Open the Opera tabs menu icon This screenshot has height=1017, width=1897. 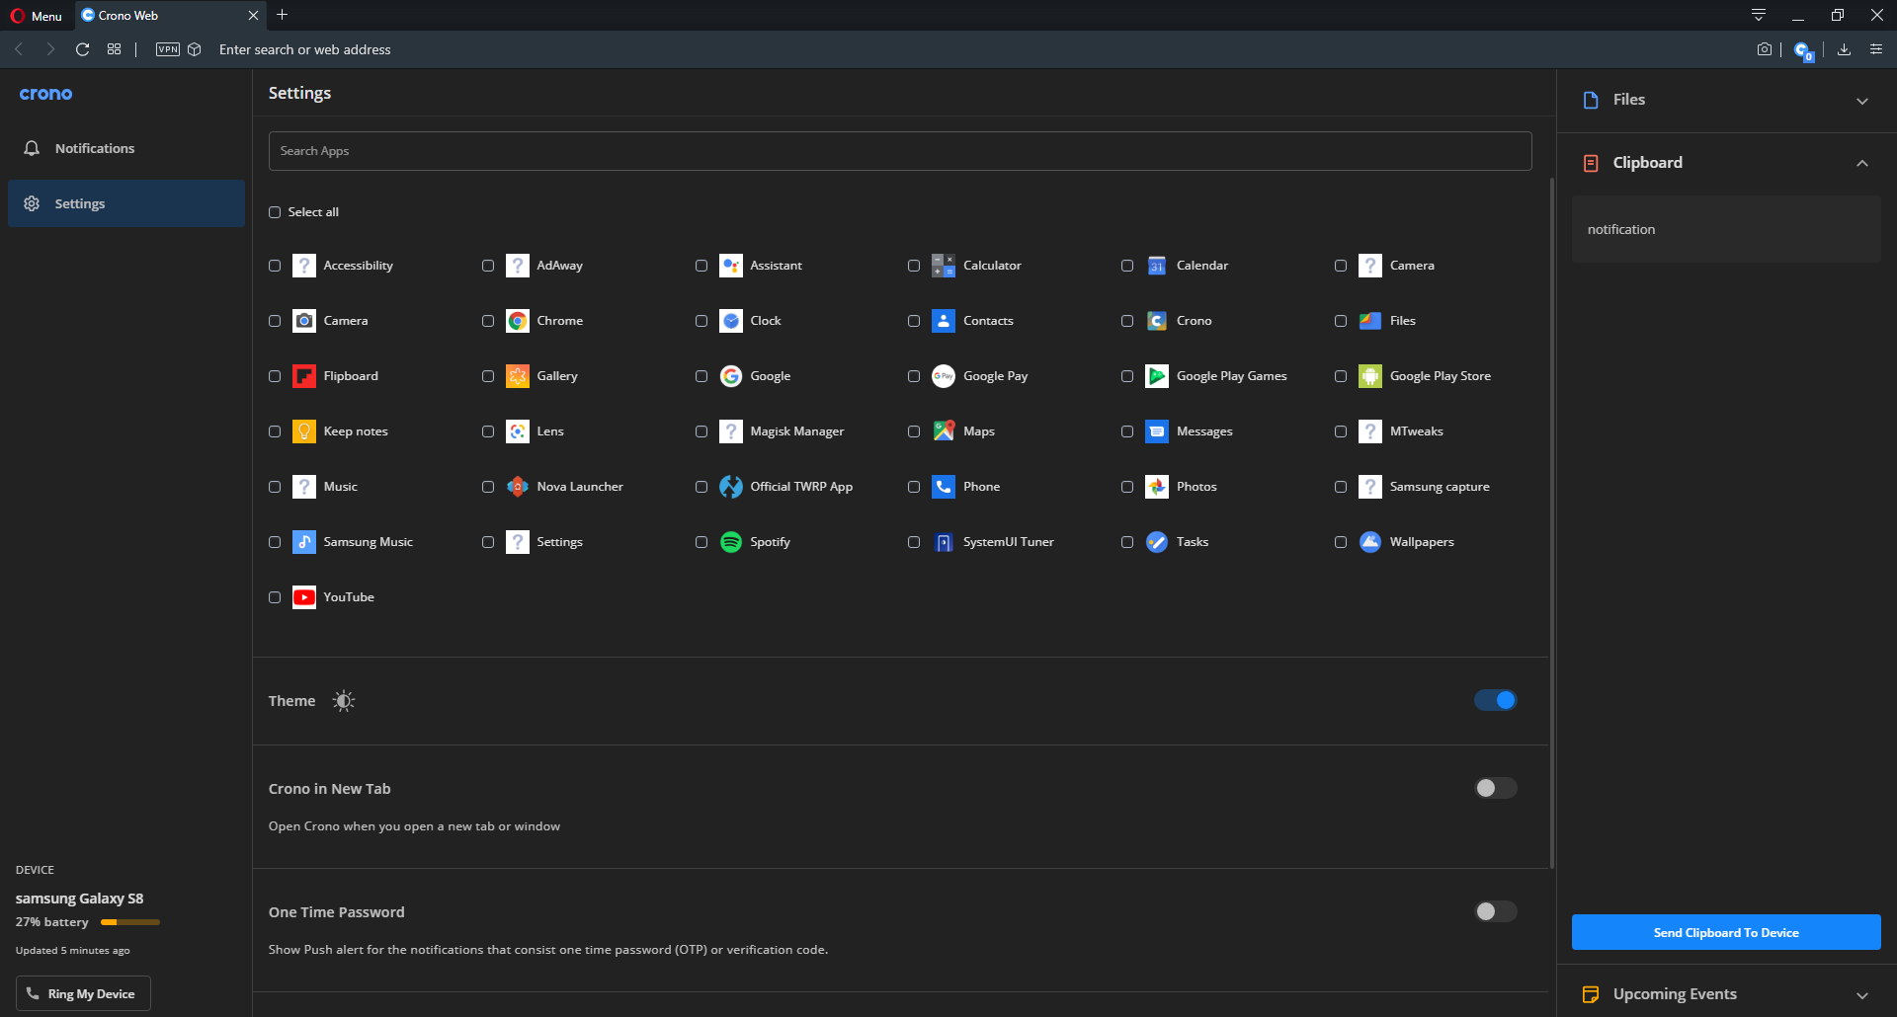1759,15
